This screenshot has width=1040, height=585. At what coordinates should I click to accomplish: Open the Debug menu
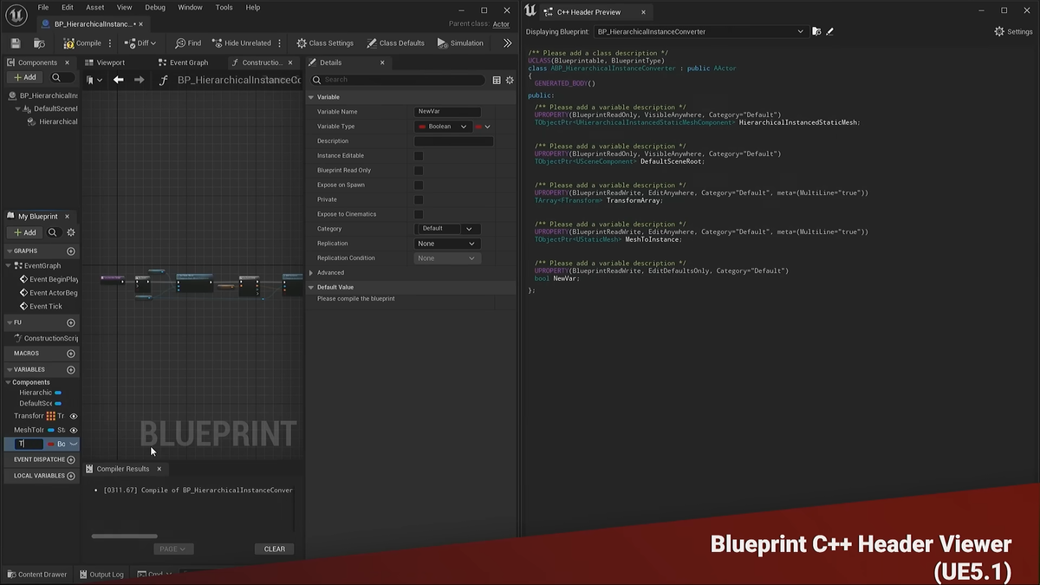[155, 7]
